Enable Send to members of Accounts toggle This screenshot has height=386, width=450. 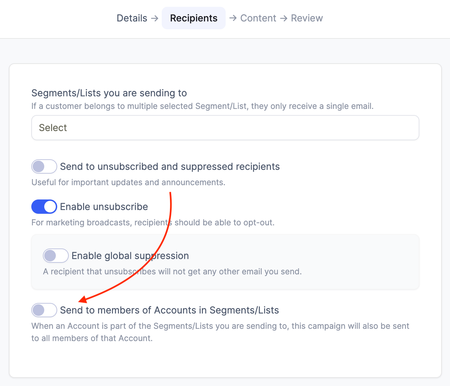(44, 310)
